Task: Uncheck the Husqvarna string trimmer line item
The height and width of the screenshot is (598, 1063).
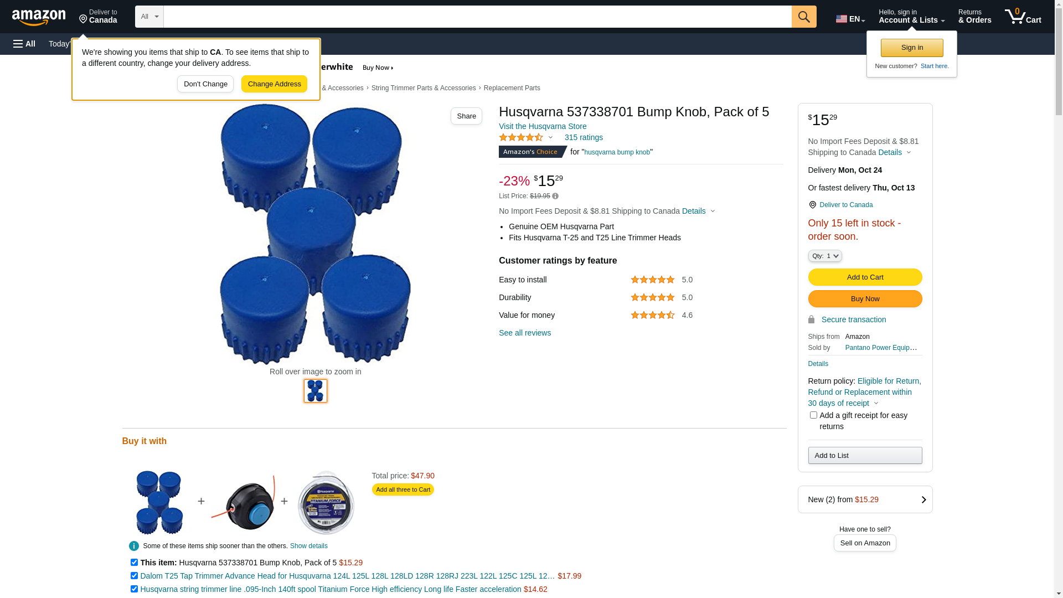Action: point(134,589)
